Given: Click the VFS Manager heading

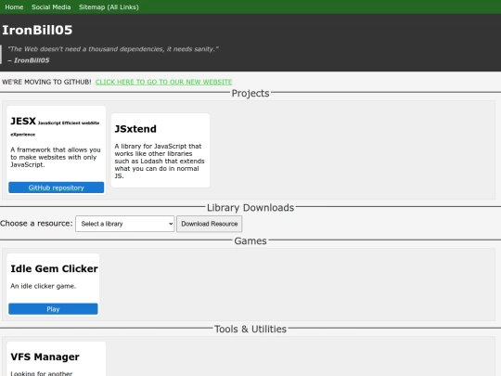Looking at the screenshot, I should point(45,357).
